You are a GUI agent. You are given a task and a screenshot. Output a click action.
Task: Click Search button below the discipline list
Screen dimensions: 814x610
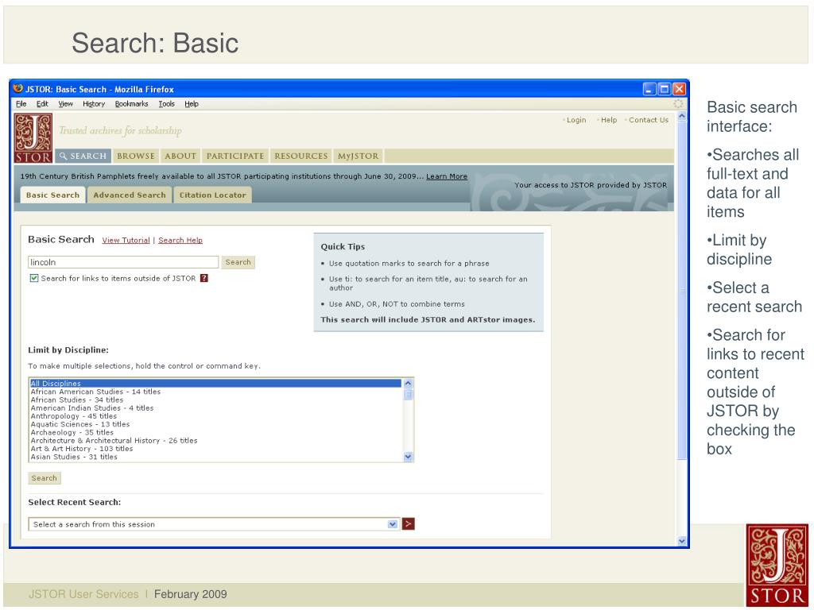point(45,478)
